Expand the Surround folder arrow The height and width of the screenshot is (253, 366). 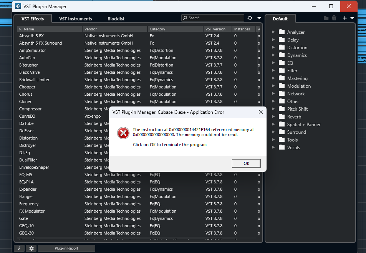(x=273, y=132)
